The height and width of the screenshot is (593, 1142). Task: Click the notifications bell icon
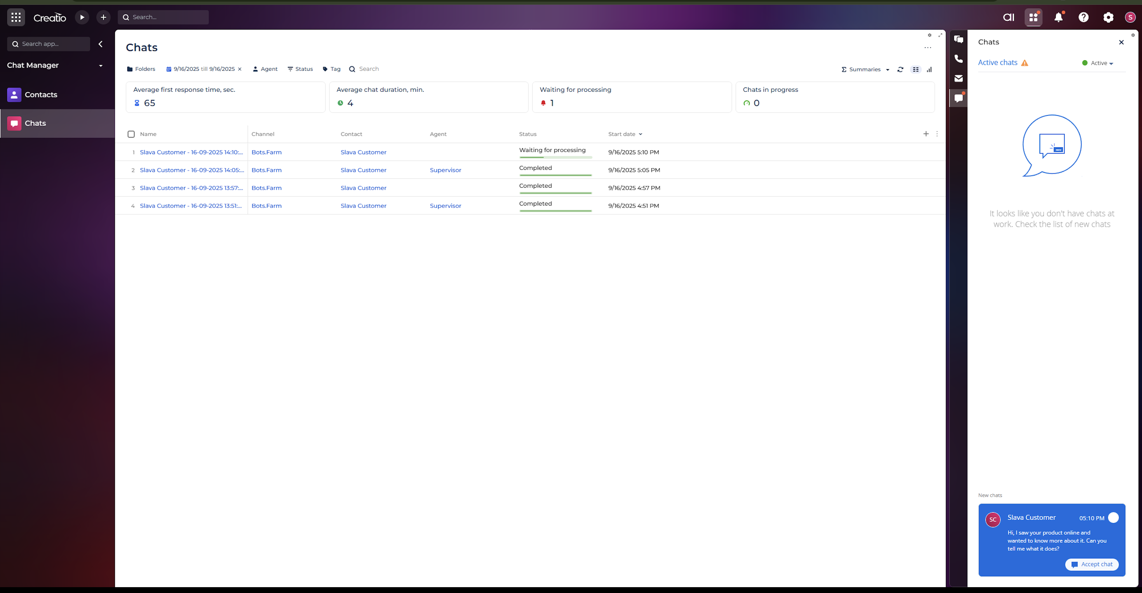click(x=1058, y=17)
